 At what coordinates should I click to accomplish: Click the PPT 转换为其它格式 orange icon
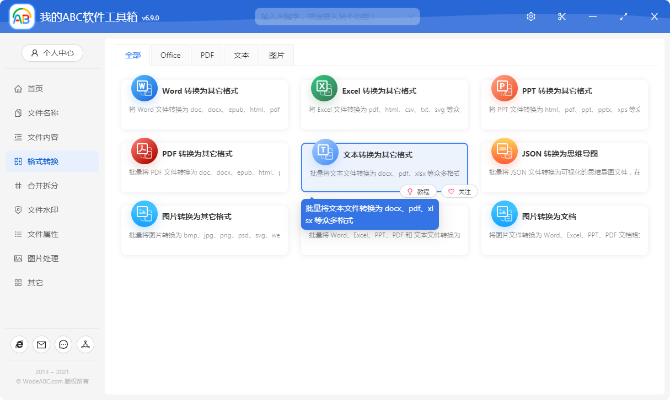click(503, 88)
